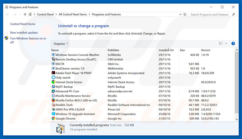Click size 509 MB cell
This screenshot has height=139, width=242.
coord(194,119)
